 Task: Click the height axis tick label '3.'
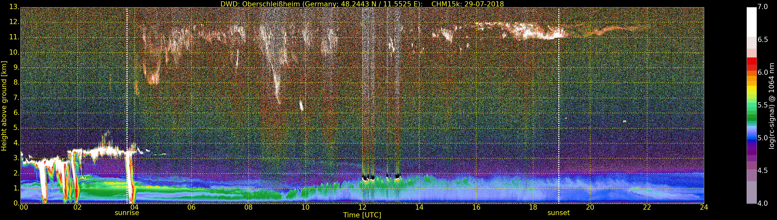pyautogui.click(x=16, y=158)
